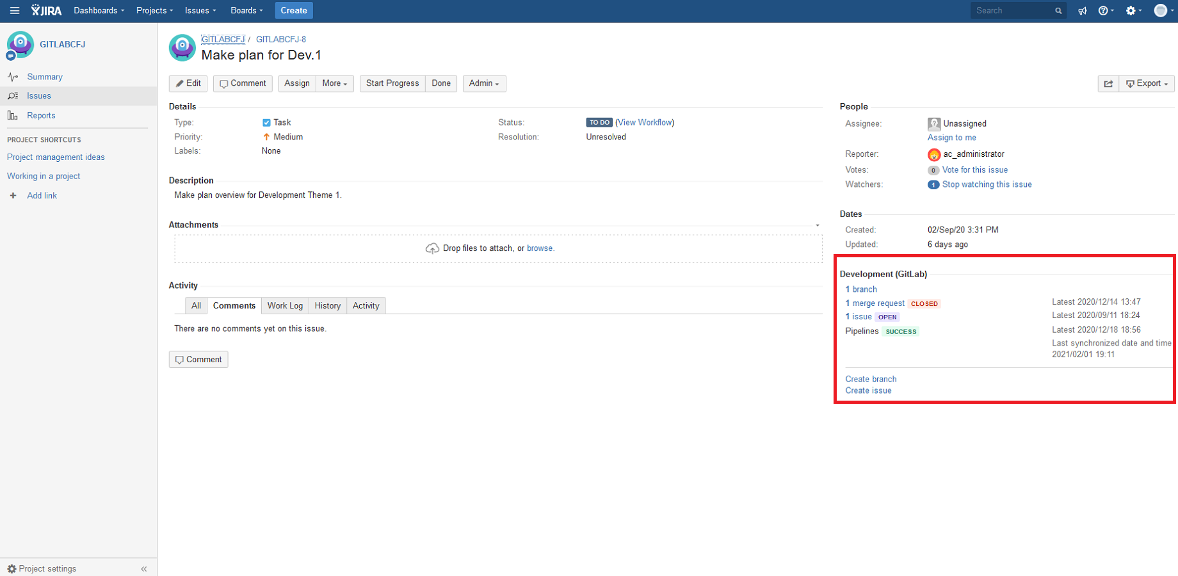The width and height of the screenshot is (1178, 576).
Task: Click the Create button
Action: click(x=294, y=10)
